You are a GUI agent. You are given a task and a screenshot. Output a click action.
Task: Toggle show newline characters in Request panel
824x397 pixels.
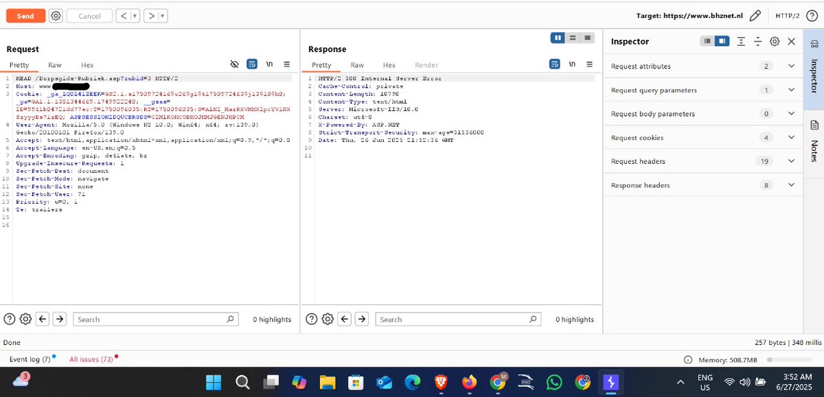click(x=269, y=64)
